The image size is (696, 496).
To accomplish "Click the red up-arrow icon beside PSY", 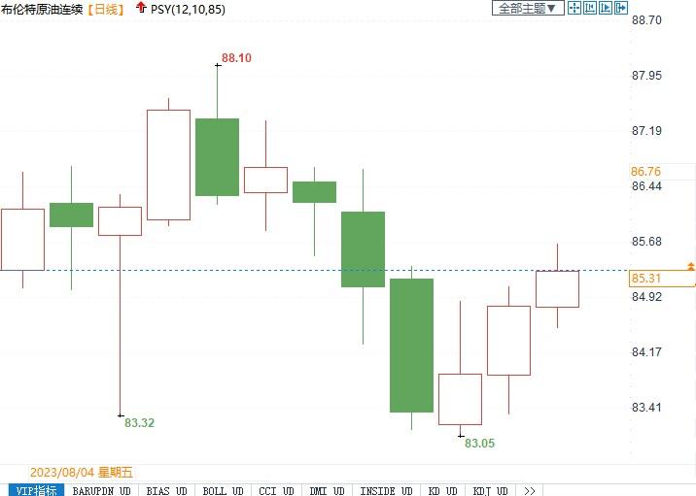I will 141,8.
